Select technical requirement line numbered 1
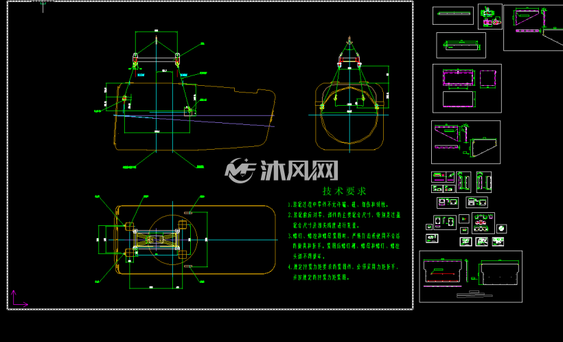Viewport: 563px width, 342px height. (x=338, y=205)
